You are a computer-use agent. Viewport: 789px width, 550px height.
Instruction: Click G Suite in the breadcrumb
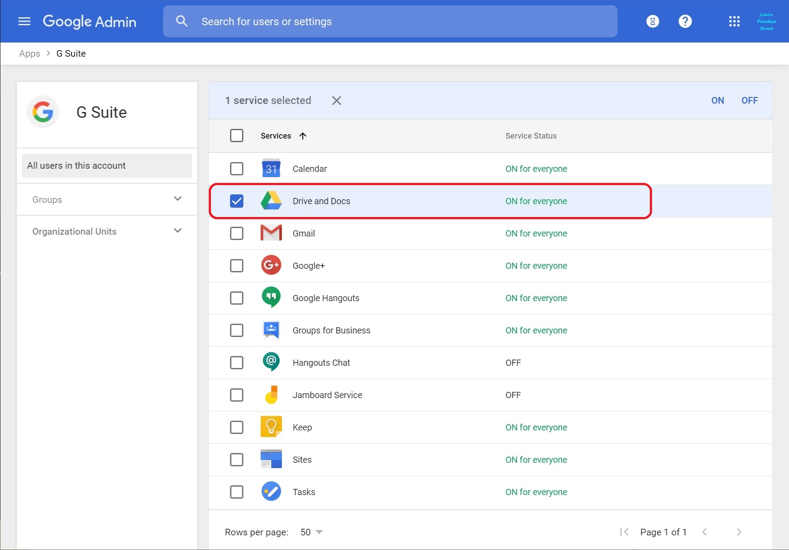[x=71, y=54]
